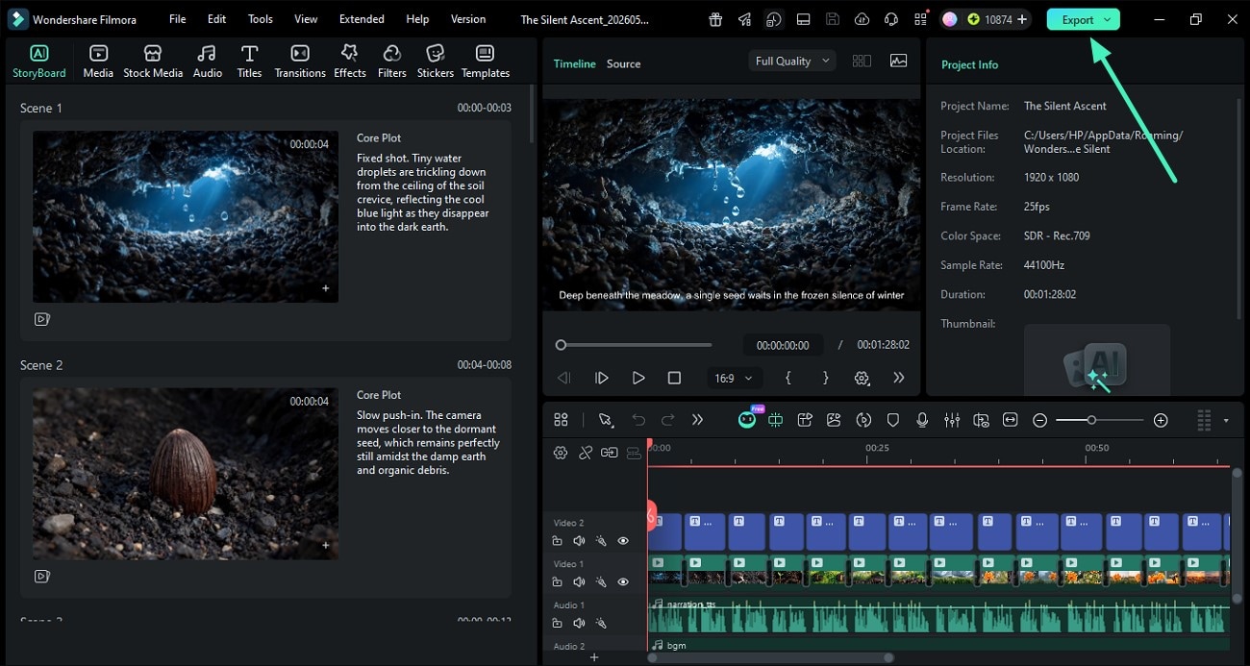Zoom in the timeline with plus
This screenshot has width=1250, height=666.
[1161, 420]
